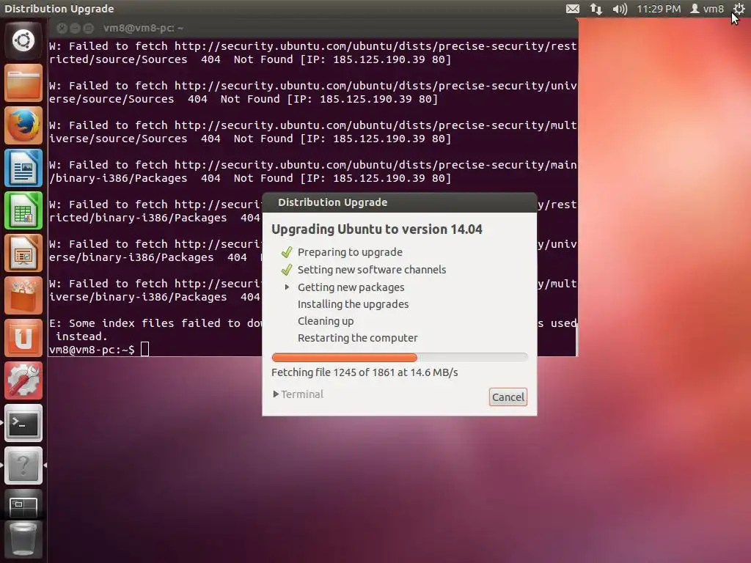751x563 pixels.
Task: Click 'Getting new packages' step
Action: coord(351,287)
